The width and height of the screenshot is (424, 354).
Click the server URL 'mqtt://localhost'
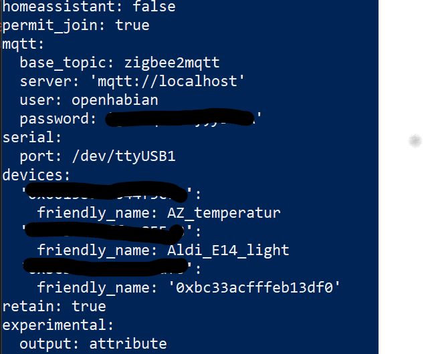[x=167, y=81]
